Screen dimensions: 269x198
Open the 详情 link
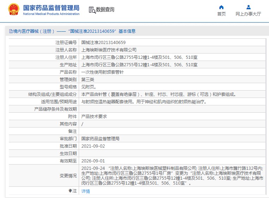85,191
